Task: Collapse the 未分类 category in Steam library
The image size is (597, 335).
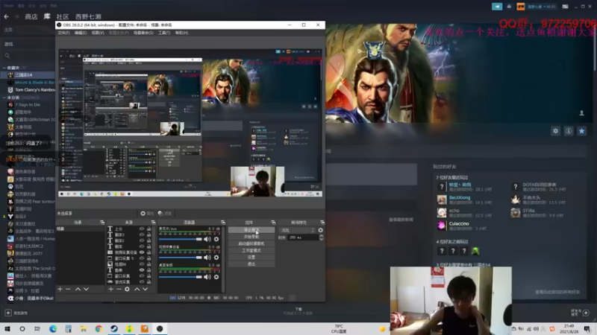Action: [4, 98]
